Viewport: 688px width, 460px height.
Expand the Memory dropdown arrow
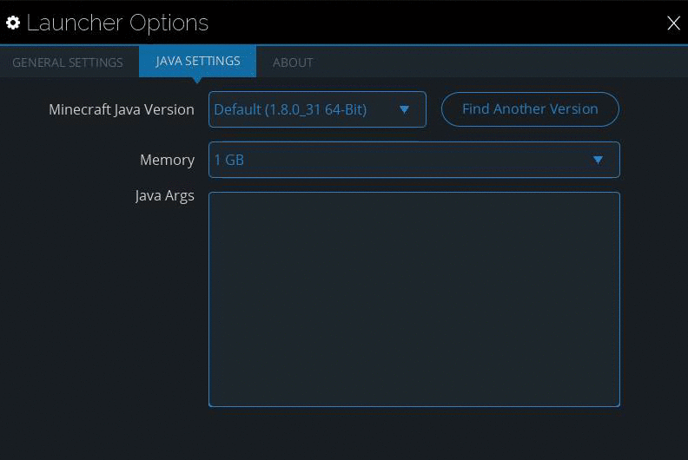(598, 160)
